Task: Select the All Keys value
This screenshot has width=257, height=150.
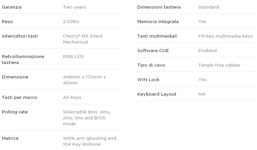Action: 72,97
